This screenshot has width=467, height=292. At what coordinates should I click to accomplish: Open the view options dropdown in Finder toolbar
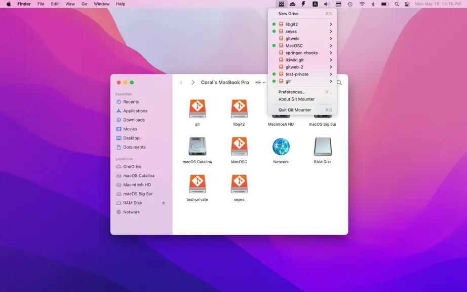pyautogui.click(x=260, y=83)
